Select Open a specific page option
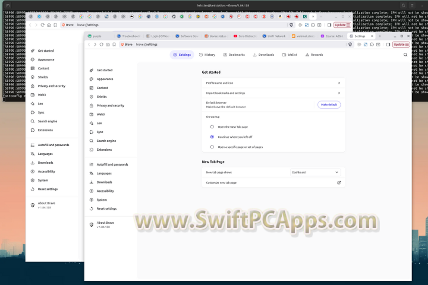This screenshot has height=285, width=428. pyautogui.click(x=212, y=147)
